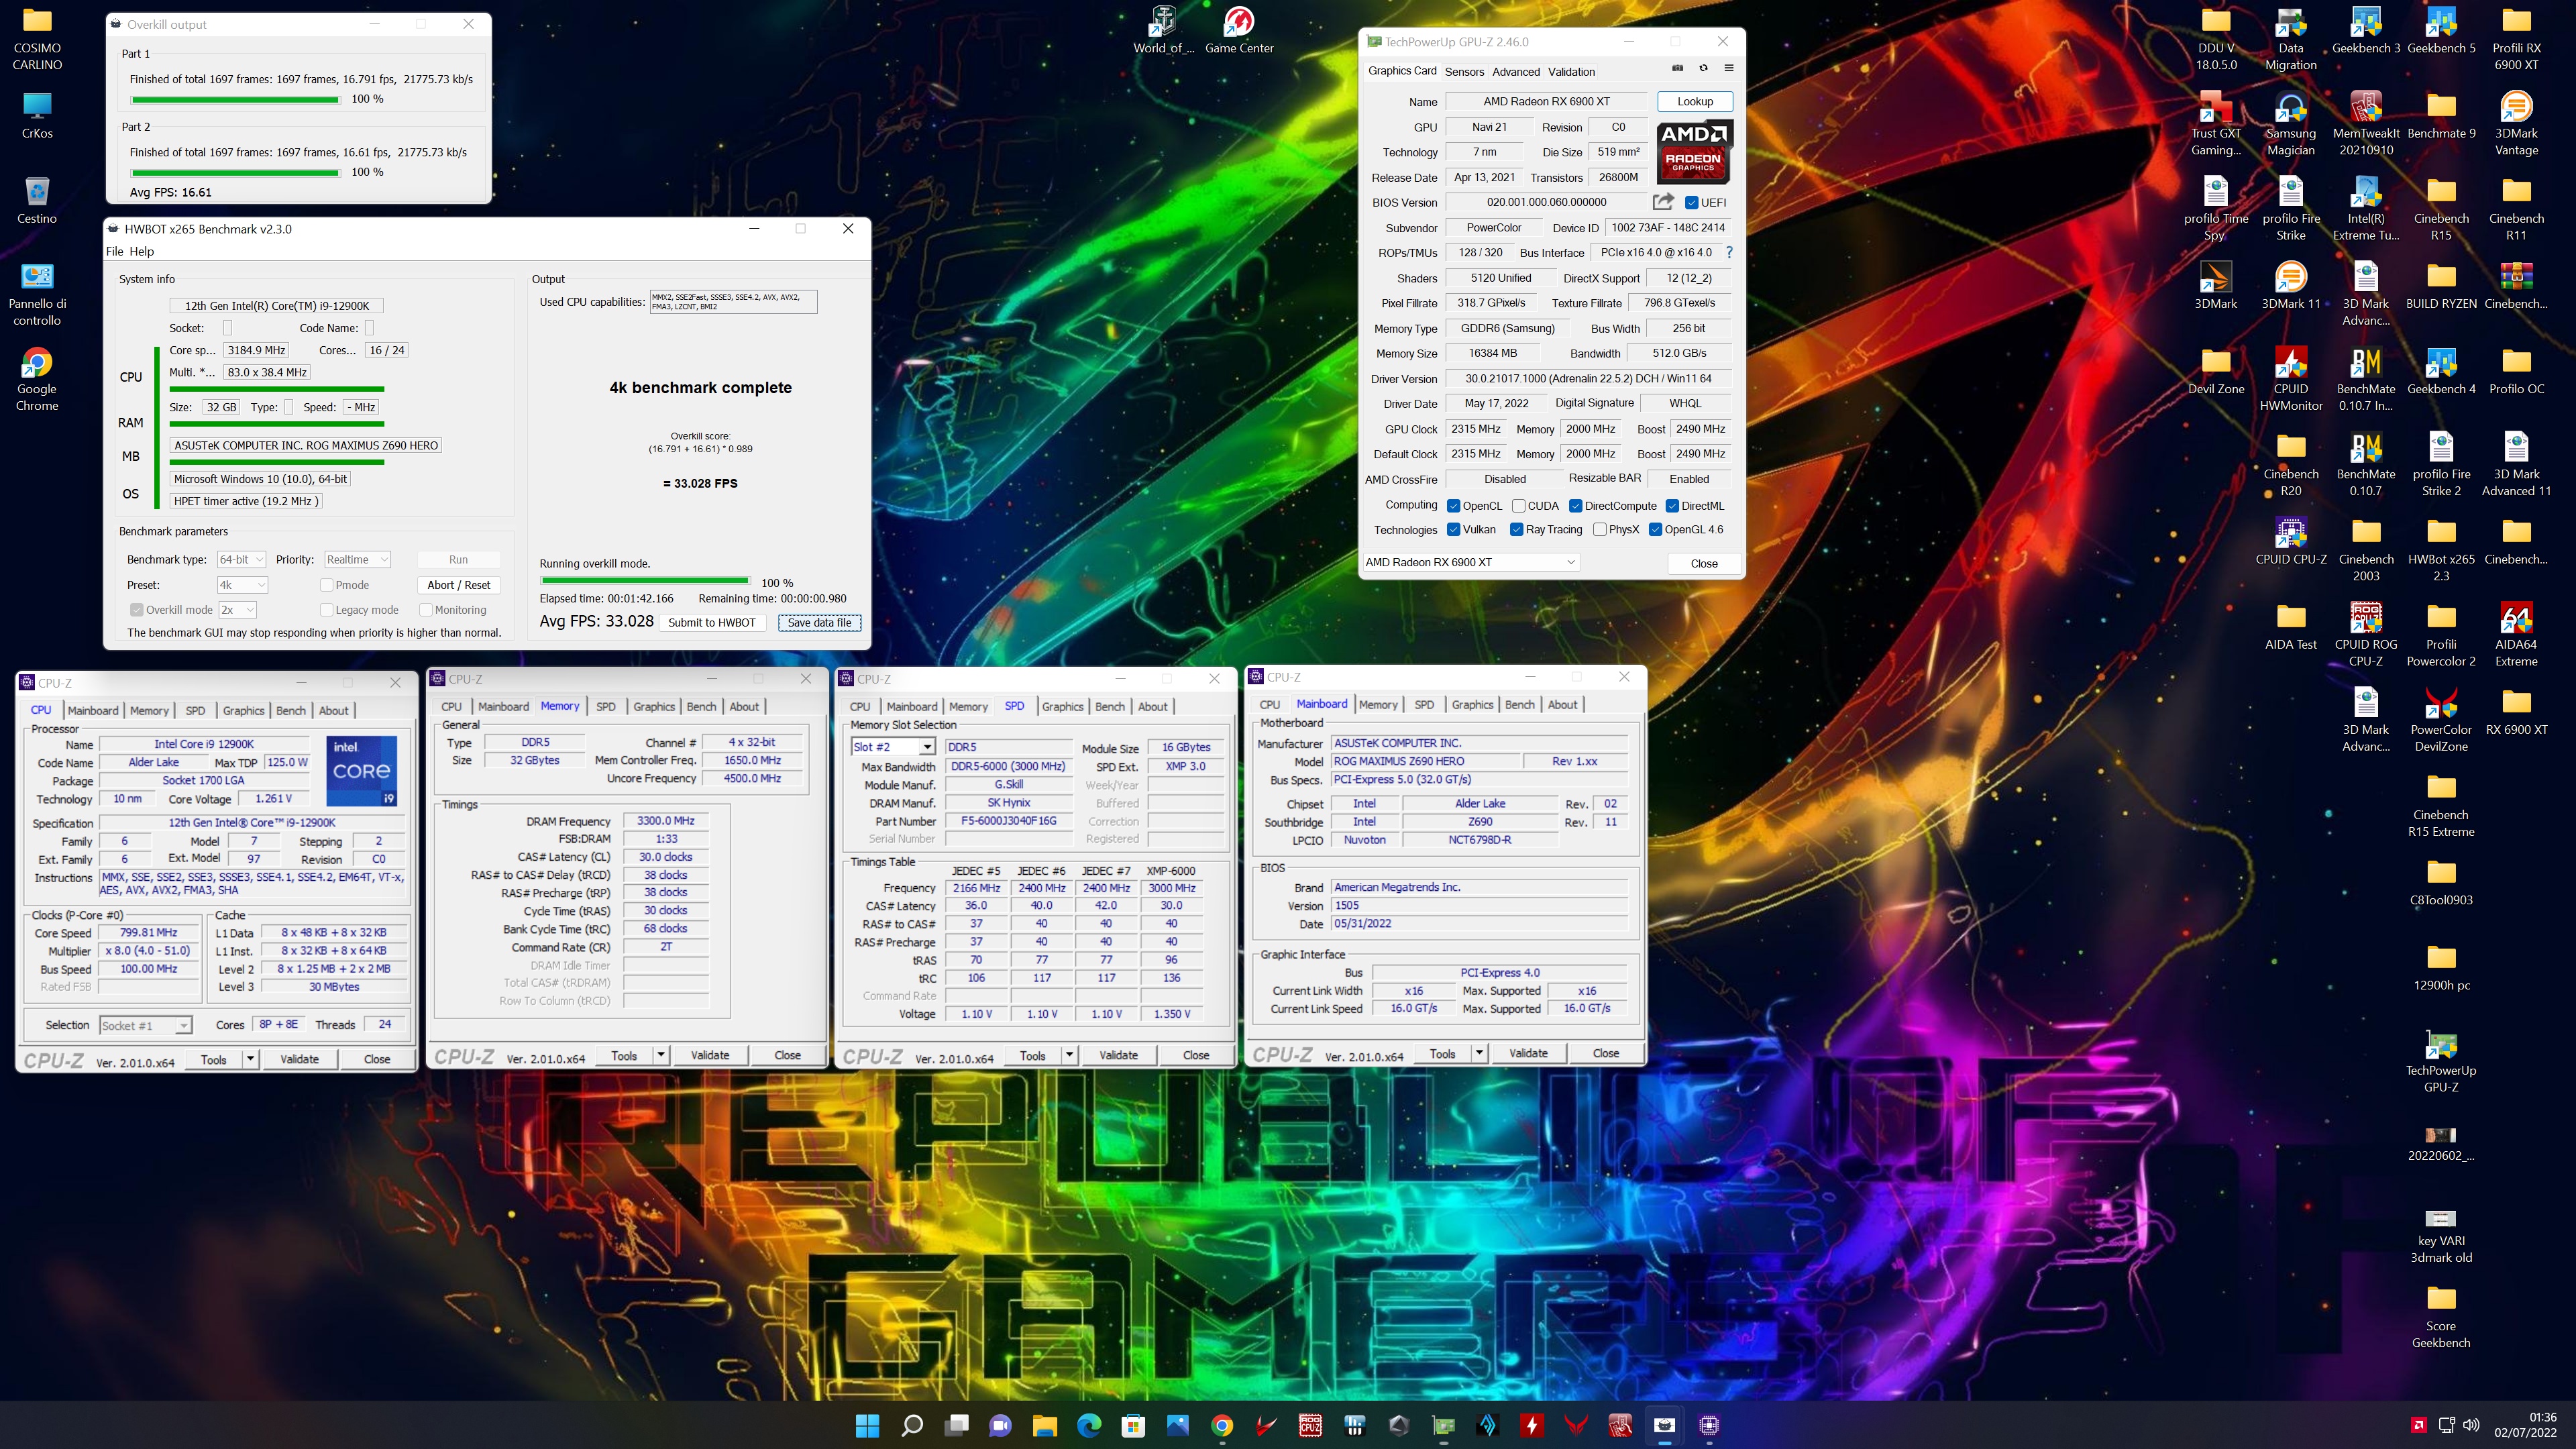Click the Running overkill mode progress bar

pos(645,581)
